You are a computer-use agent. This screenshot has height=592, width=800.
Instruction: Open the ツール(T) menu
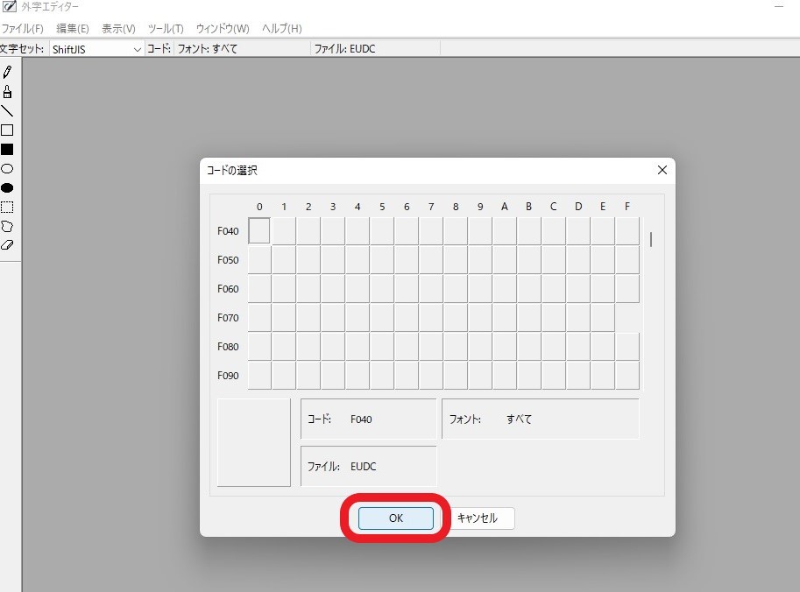(x=166, y=29)
